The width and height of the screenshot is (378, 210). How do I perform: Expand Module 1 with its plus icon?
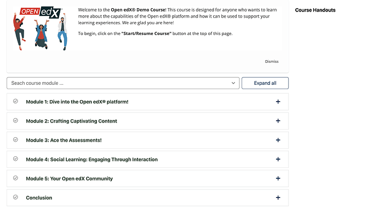(278, 102)
